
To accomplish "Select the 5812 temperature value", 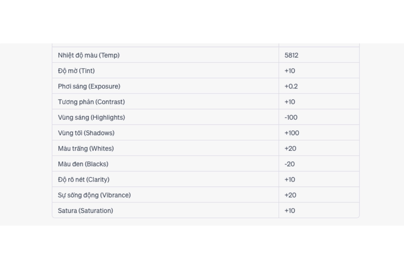I will click(291, 55).
